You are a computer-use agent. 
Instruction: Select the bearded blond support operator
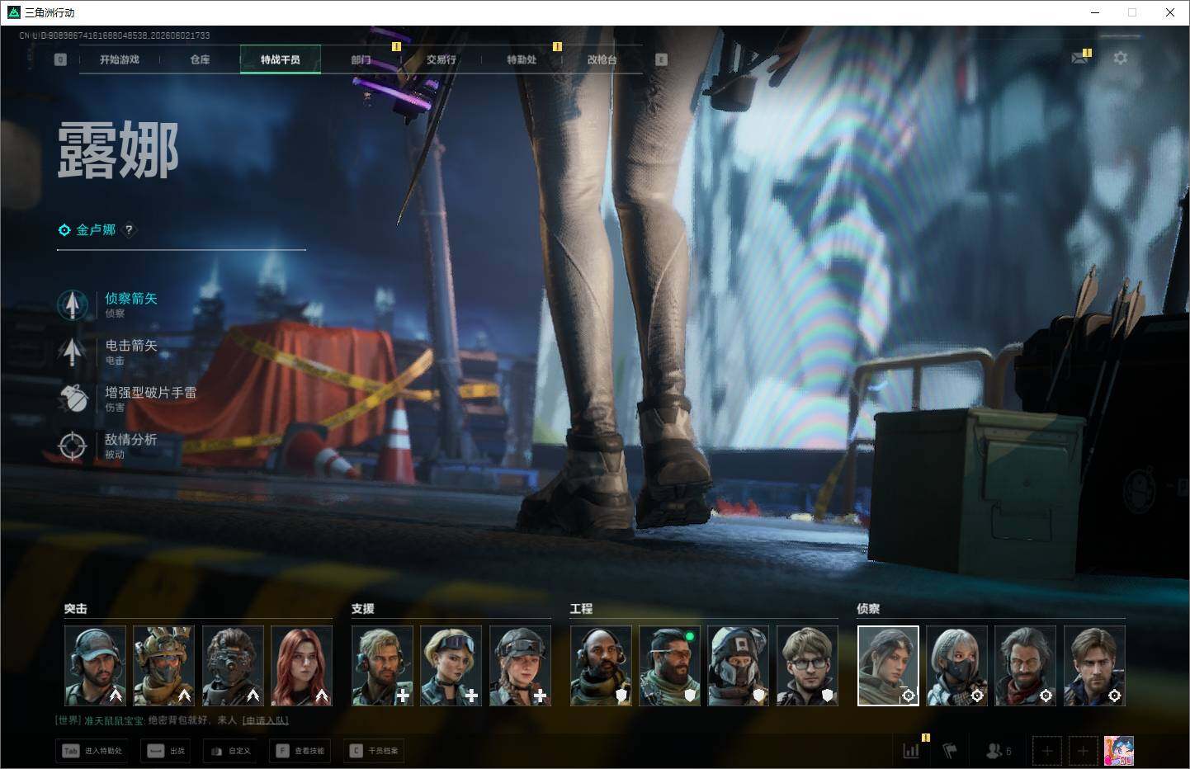click(x=382, y=666)
